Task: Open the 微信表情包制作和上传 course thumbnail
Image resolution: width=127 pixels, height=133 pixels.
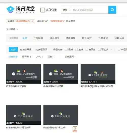Action: (x=61, y=115)
